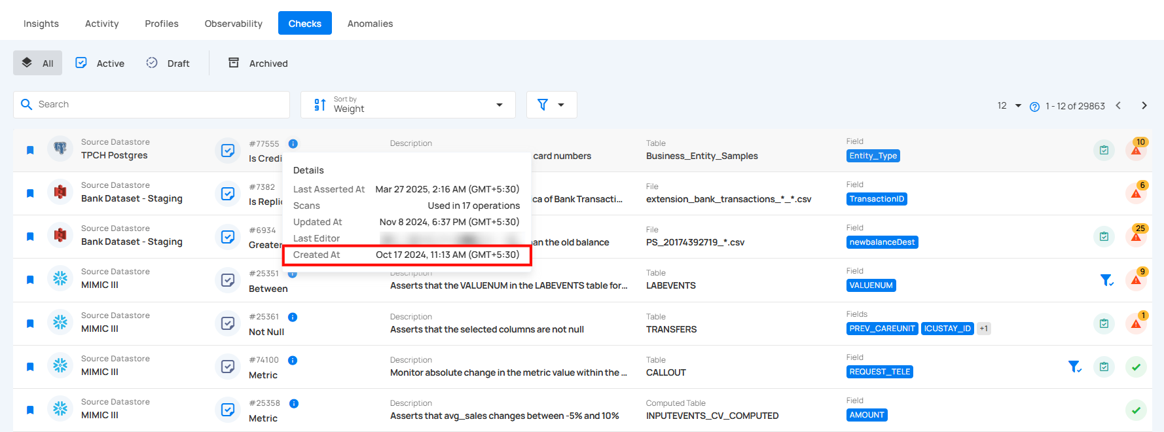Select the checkbox for check #7382
Image resolution: width=1164 pixels, height=432 pixels.
[x=228, y=194]
